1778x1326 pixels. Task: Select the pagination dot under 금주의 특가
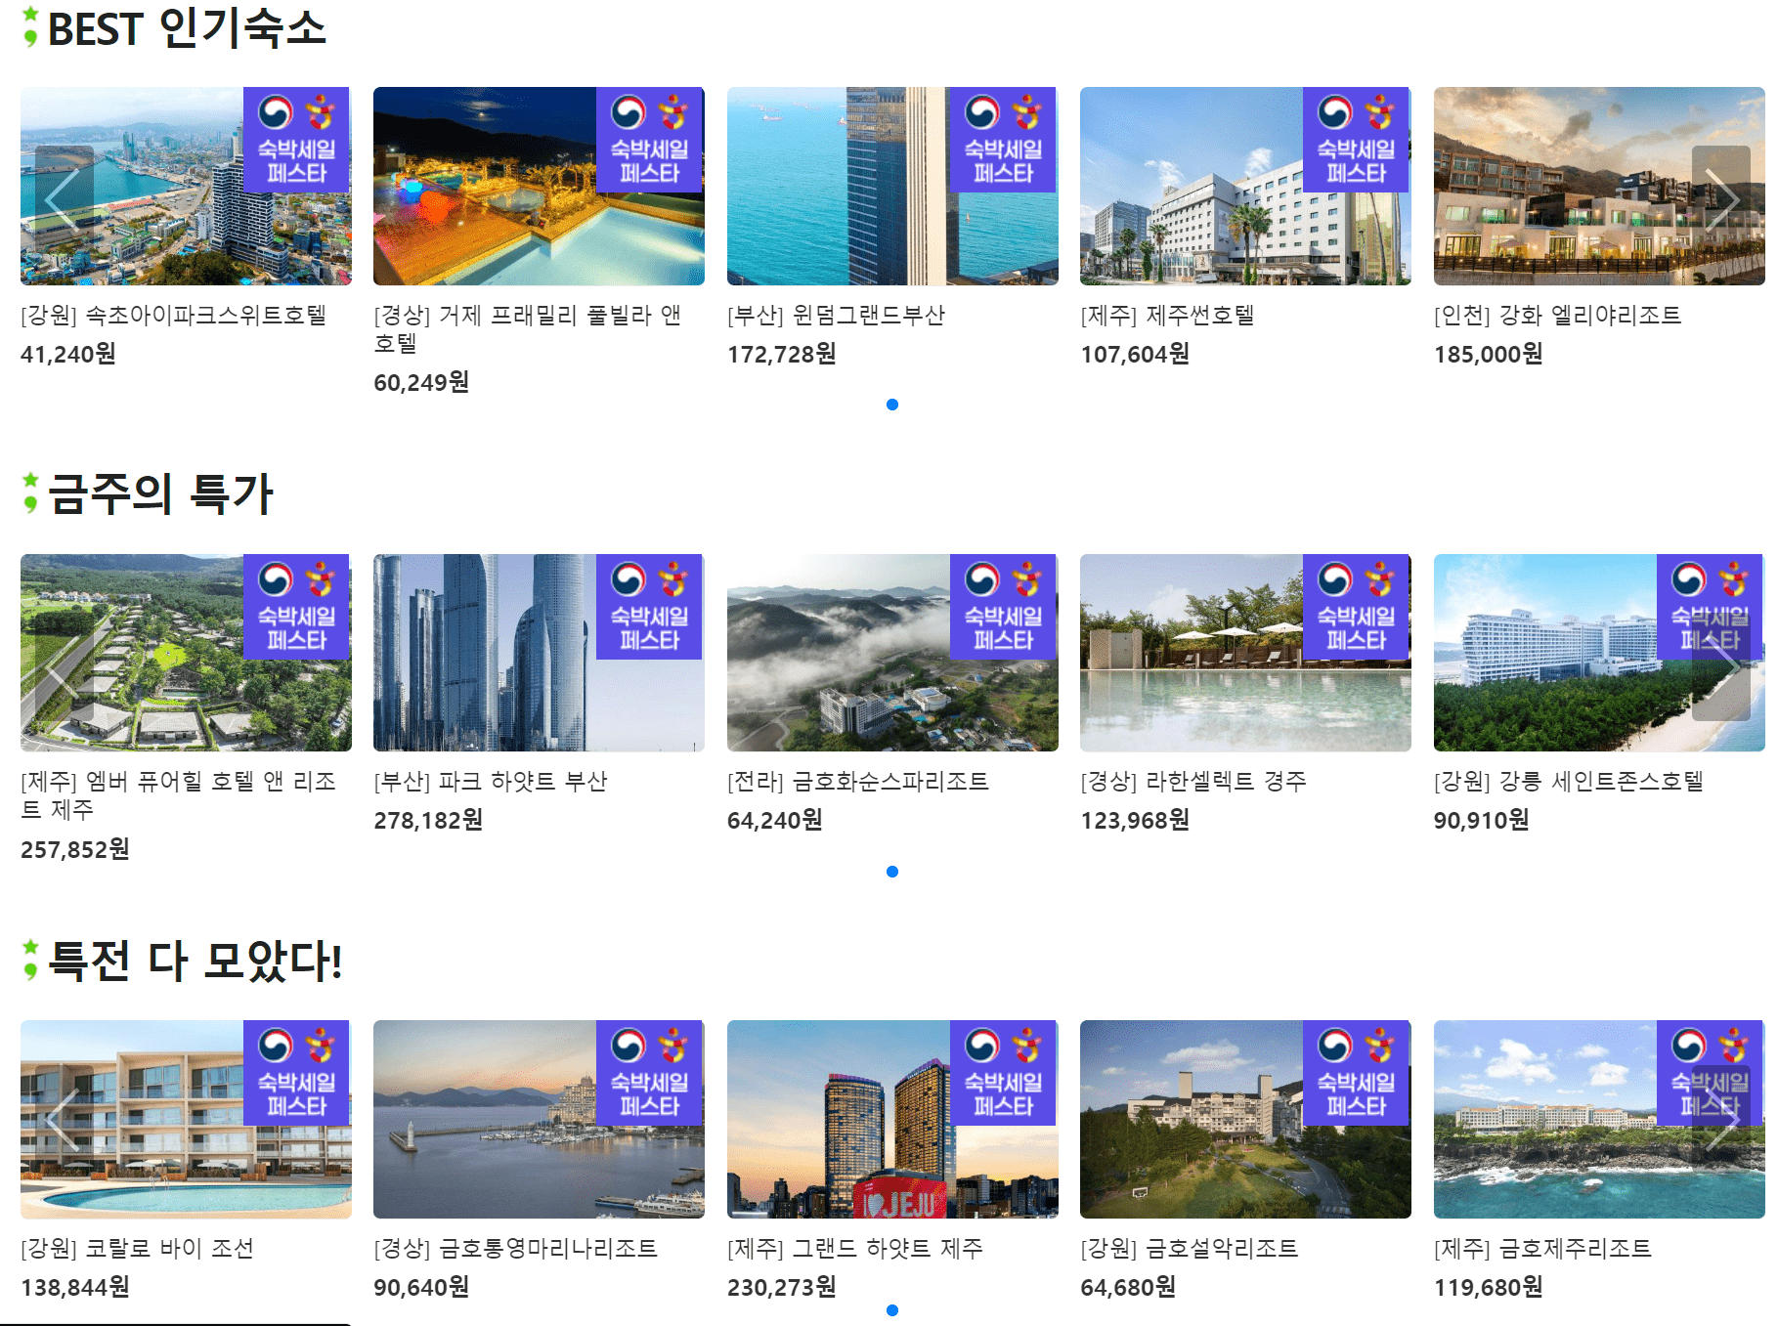click(892, 870)
